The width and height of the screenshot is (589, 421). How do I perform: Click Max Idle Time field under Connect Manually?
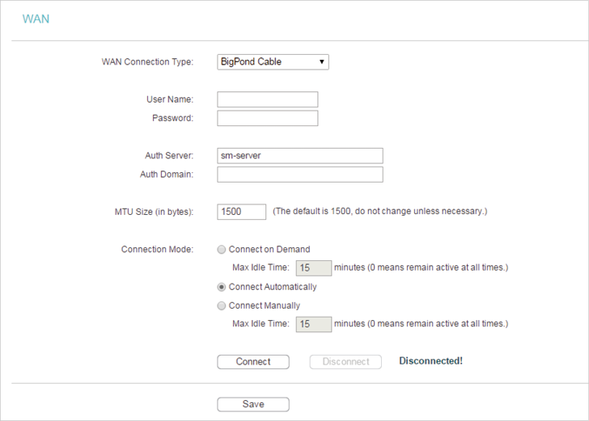(x=314, y=324)
